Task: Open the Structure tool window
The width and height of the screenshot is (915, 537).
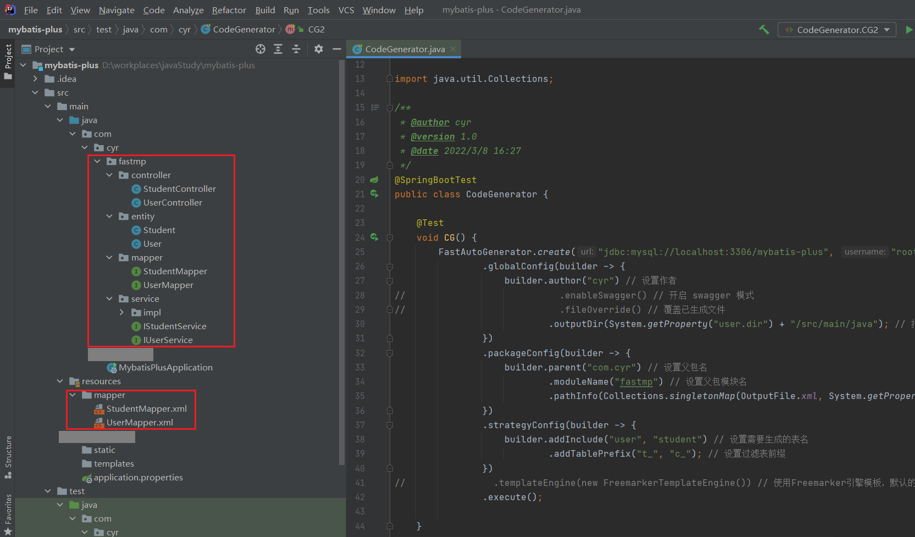Action: pyautogui.click(x=8, y=456)
